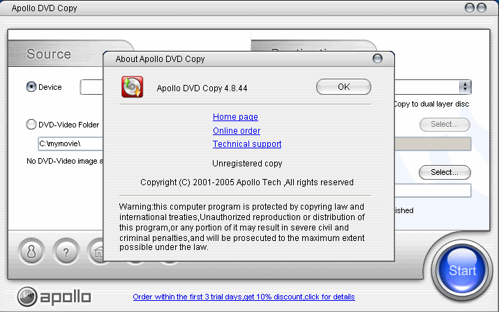Open help with the question mark button

click(x=66, y=251)
